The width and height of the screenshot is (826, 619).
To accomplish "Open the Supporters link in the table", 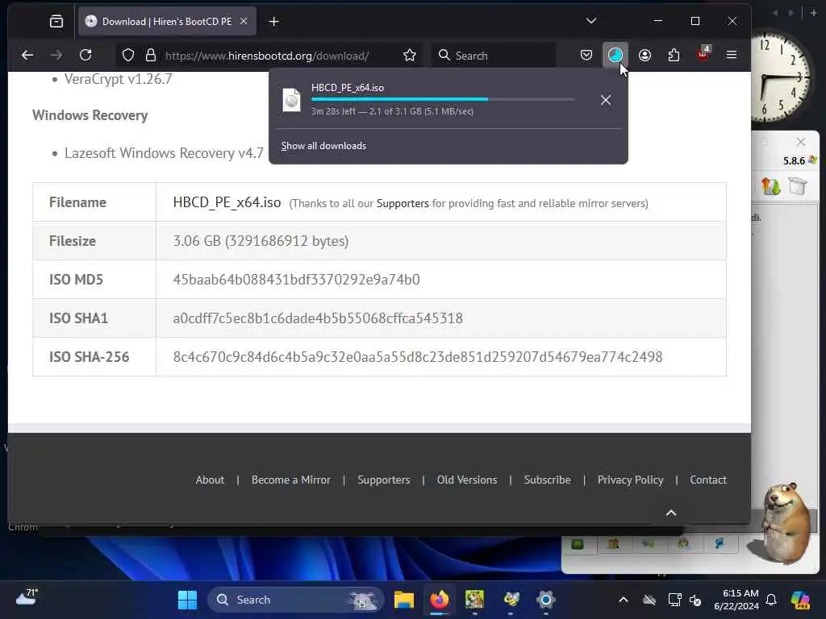I will point(403,203).
